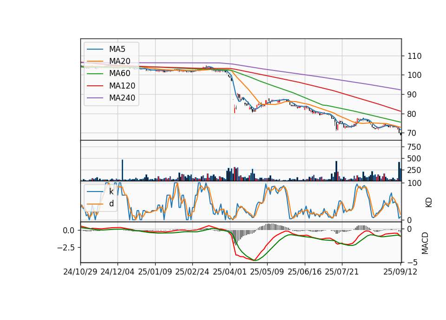This screenshot has height=320, width=446.
Task: Click the blue MA5 legend line sample
Action: [95, 50]
